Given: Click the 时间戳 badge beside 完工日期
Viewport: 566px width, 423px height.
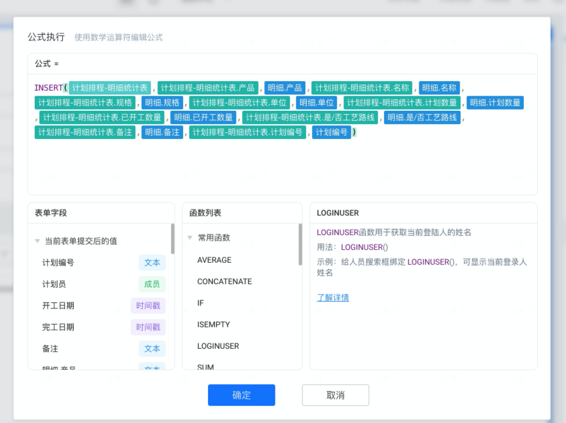Looking at the screenshot, I should click(148, 327).
